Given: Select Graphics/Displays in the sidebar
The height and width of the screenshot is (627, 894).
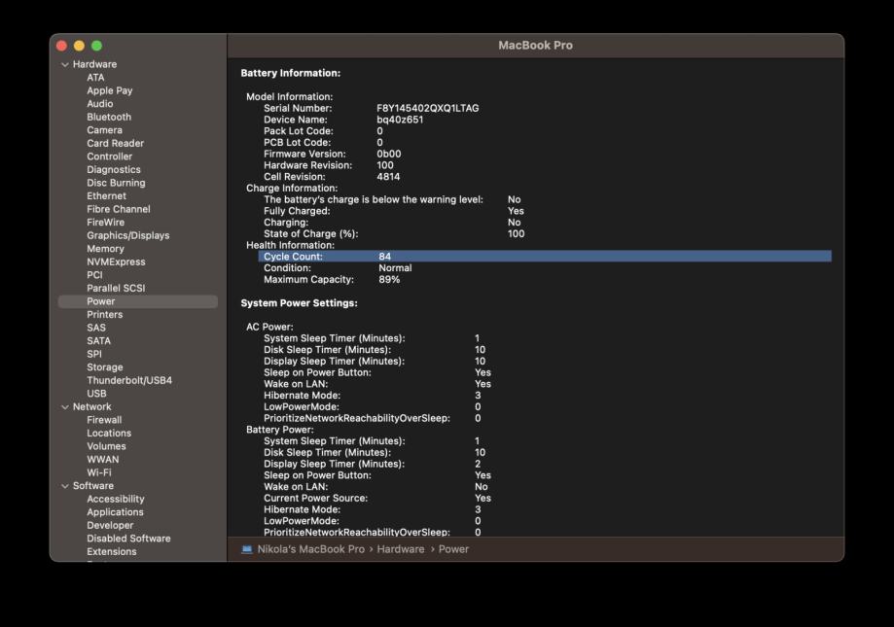Looking at the screenshot, I should pyautogui.click(x=128, y=235).
